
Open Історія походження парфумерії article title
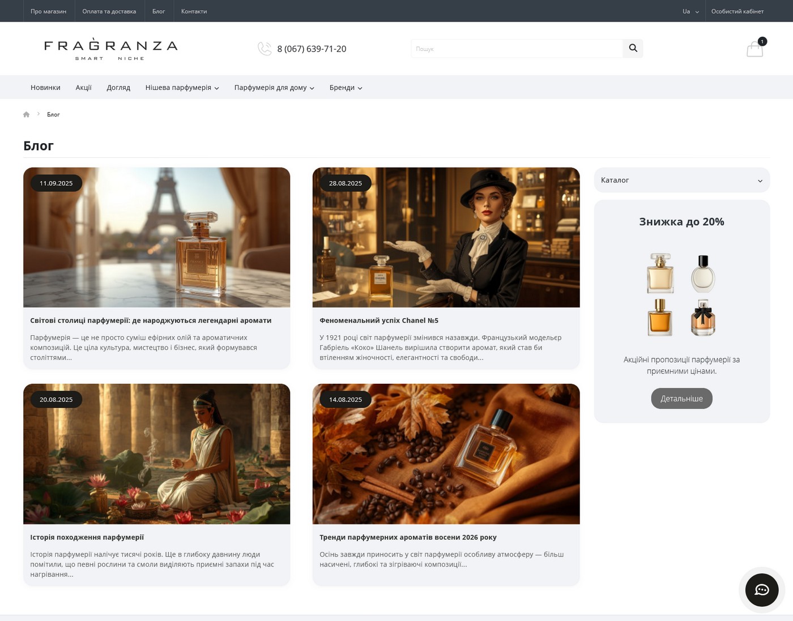[x=87, y=537]
